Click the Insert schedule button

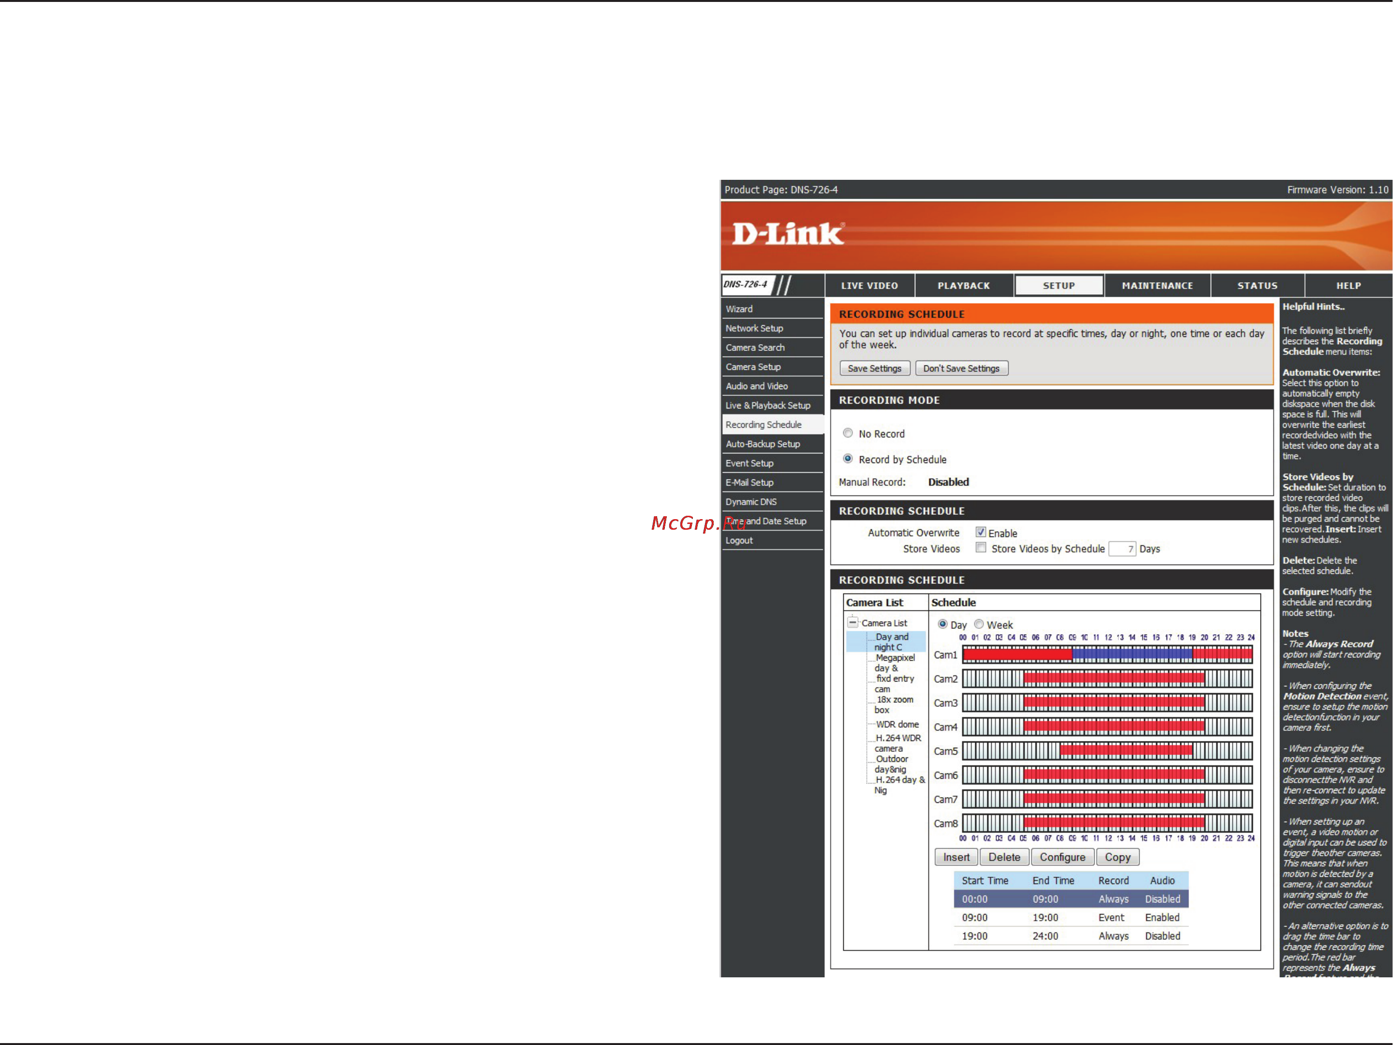click(956, 857)
